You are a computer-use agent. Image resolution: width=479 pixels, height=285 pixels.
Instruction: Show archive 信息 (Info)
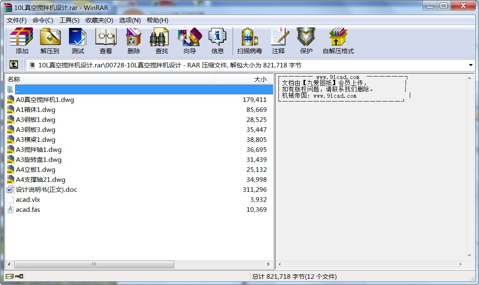pyautogui.click(x=218, y=41)
